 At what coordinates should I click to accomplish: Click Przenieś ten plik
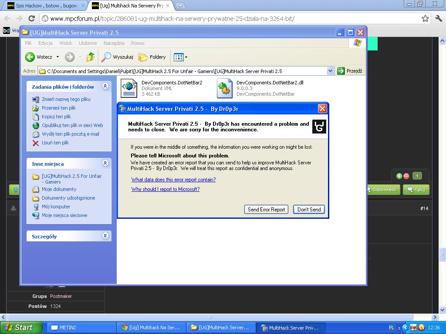[59, 108]
